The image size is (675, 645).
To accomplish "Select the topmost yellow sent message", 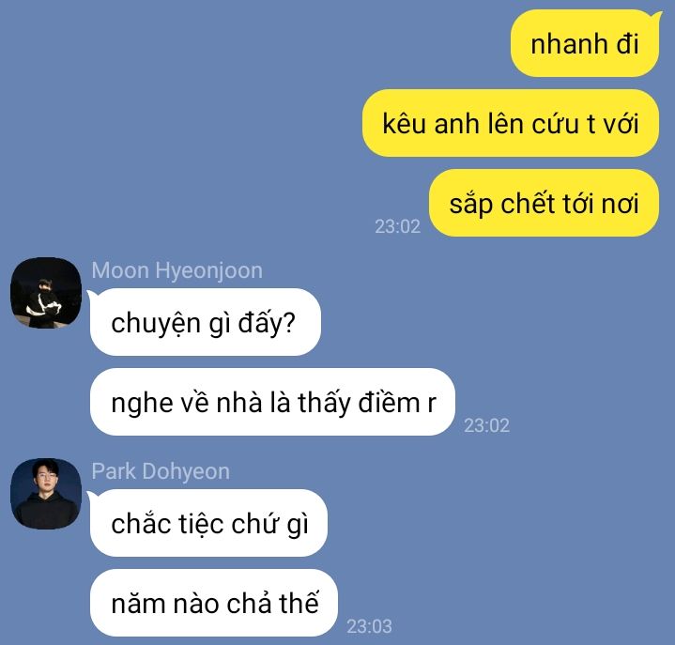I will (585, 43).
